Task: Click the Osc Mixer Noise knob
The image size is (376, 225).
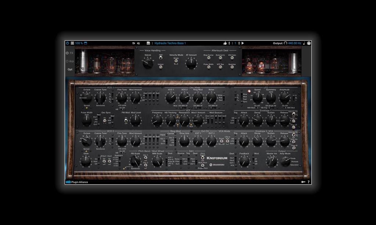Action: [x=211, y=98]
